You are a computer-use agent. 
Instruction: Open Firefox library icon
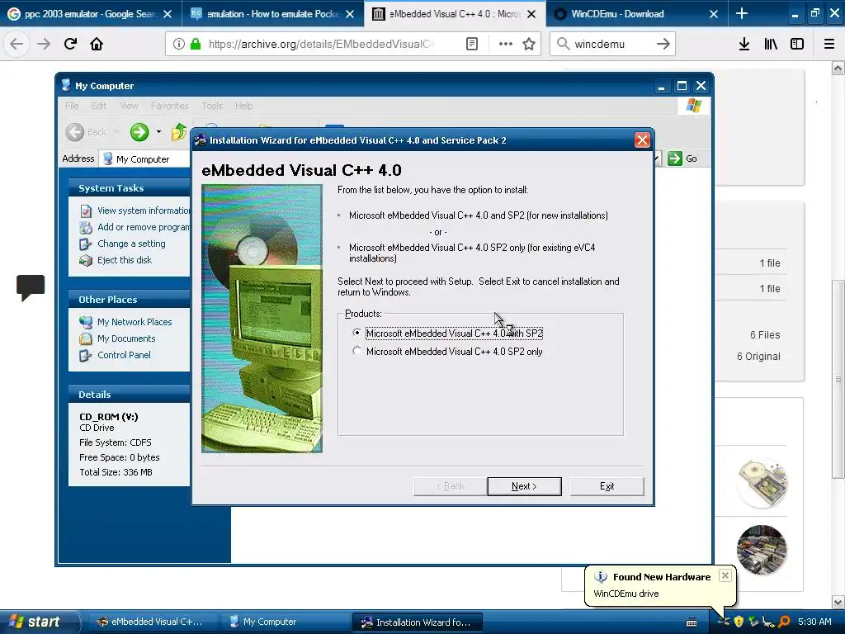pos(771,44)
